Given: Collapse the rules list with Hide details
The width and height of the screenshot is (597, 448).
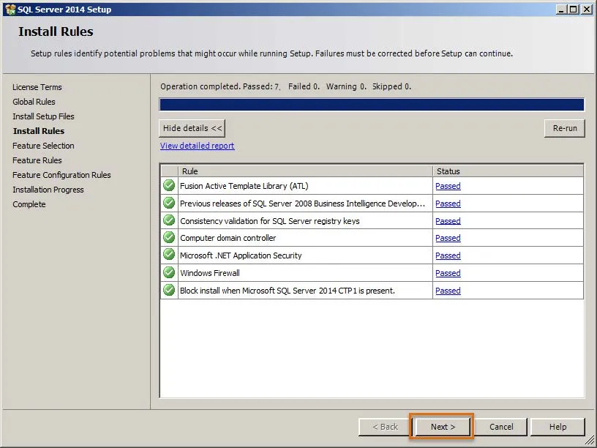Looking at the screenshot, I should click(x=192, y=128).
